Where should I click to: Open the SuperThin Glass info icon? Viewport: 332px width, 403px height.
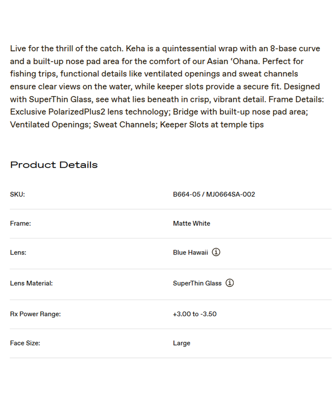[x=230, y=283]
